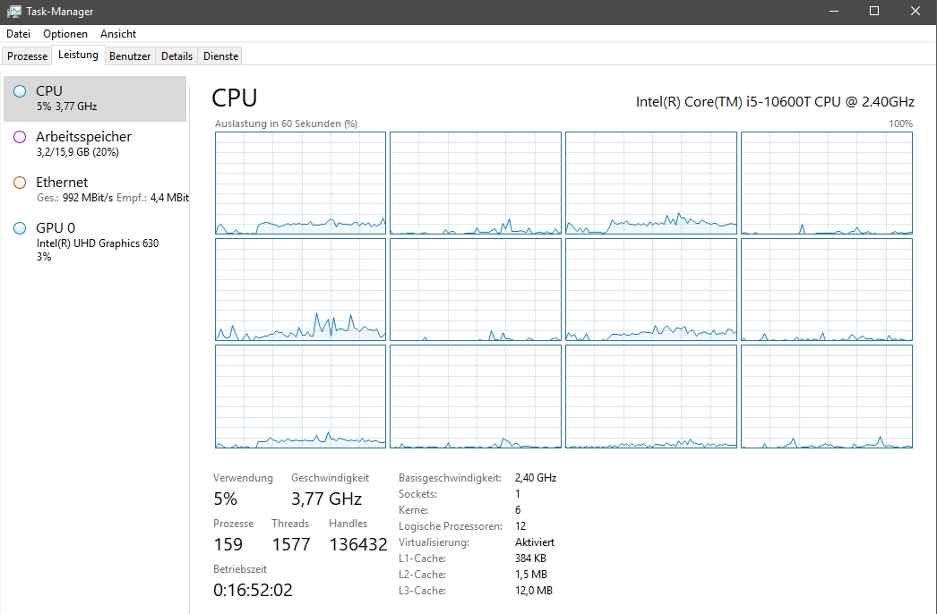Click the CPU heading text
This screenshot has height=614, width=937.
coord(235,98)
